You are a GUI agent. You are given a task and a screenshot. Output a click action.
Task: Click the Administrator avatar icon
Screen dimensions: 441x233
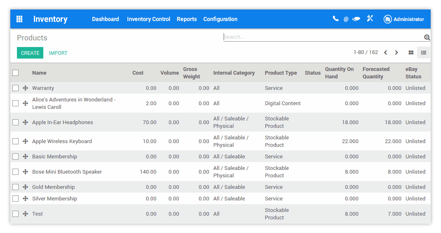[387, 19]
